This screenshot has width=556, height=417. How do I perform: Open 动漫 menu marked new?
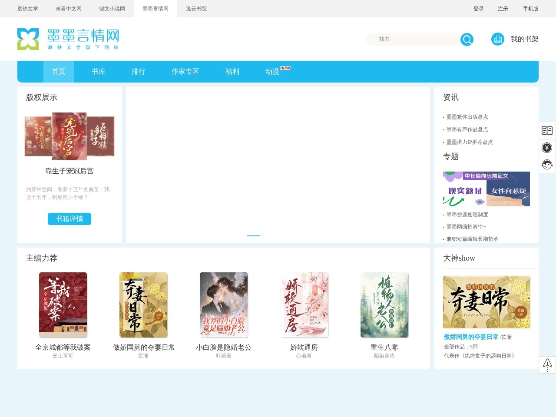coord(273,72)
